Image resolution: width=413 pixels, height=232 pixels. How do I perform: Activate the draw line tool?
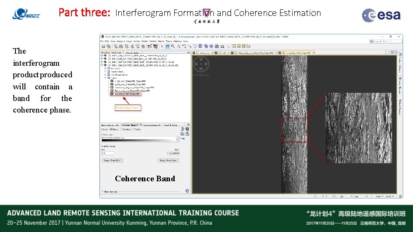tap(190, 46)
